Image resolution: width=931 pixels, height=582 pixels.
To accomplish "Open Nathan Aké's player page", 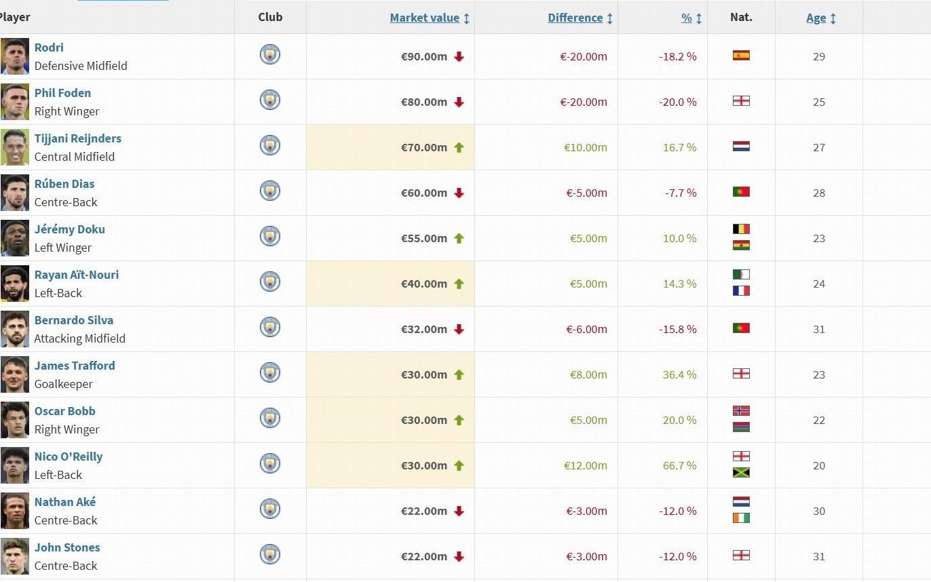I will click(x=65, y=502).
